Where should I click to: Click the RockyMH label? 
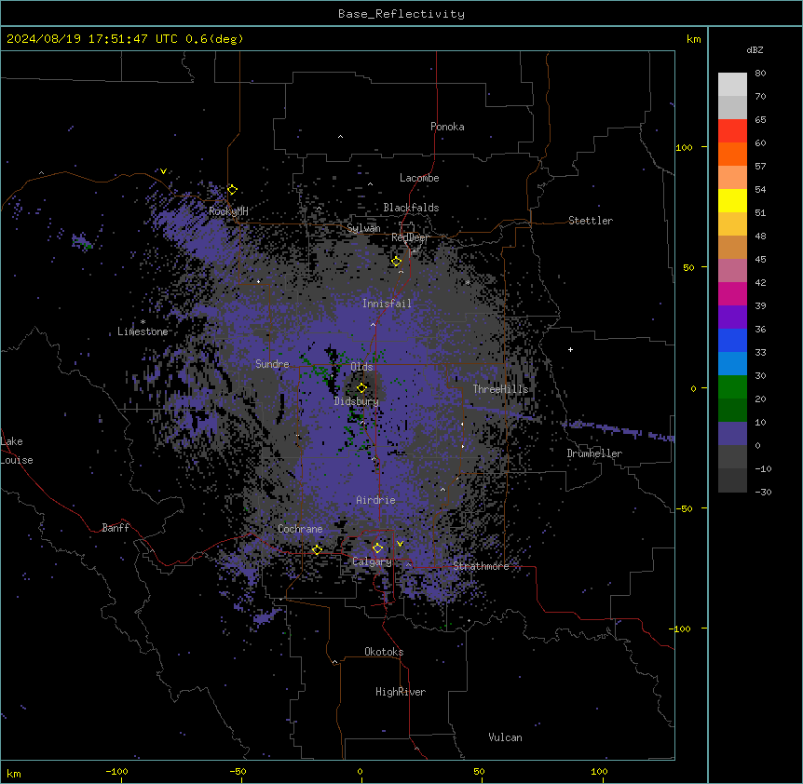(x=228, y=211)
